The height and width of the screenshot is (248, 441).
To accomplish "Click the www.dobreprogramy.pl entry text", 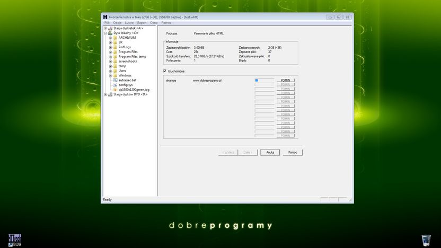I will (x=207, y=81).
